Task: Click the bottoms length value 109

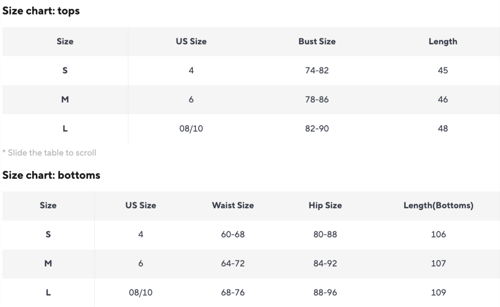Action: coord(438,292)
